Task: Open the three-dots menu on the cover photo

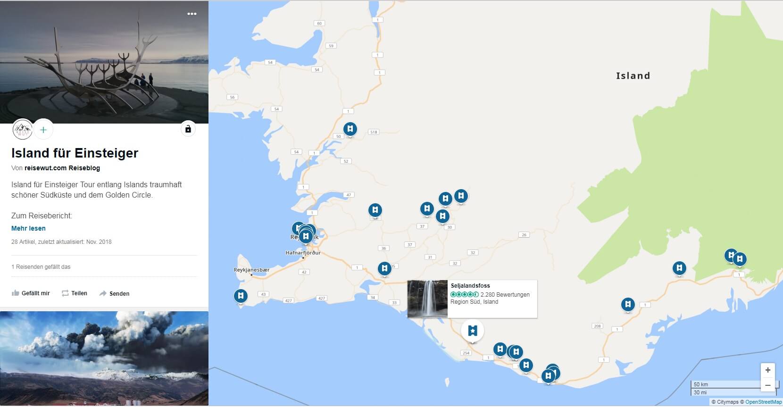Action: (192, 14)
